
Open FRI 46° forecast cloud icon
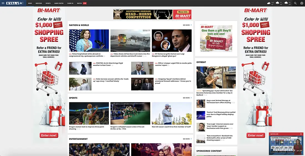point(278,3)
